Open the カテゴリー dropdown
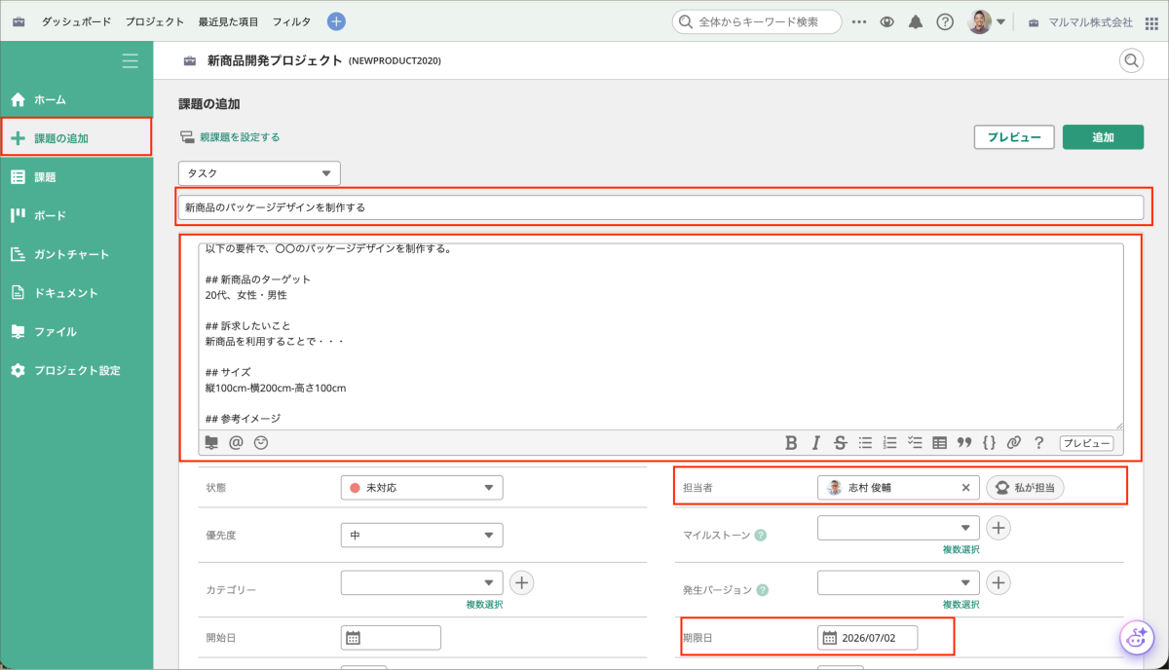The image size is (1169, 670). pyautogui.click(x=422, y=582)
